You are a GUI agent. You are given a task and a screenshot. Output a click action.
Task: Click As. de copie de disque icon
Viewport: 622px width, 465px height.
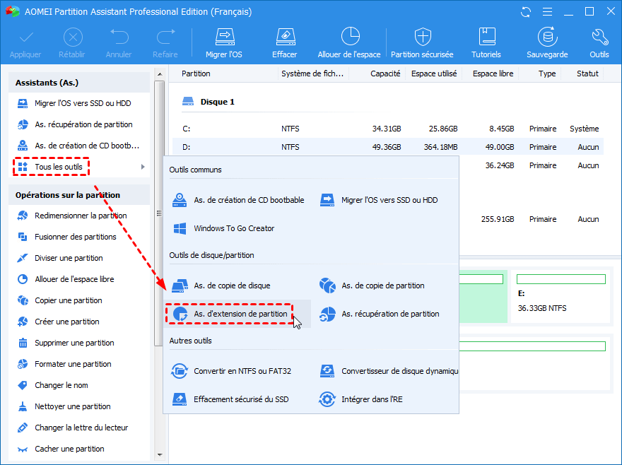tap(180, 286)
